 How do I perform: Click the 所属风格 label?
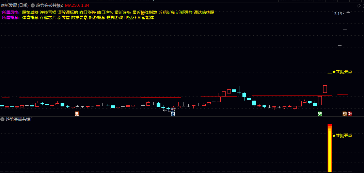(x=11, y=13)
